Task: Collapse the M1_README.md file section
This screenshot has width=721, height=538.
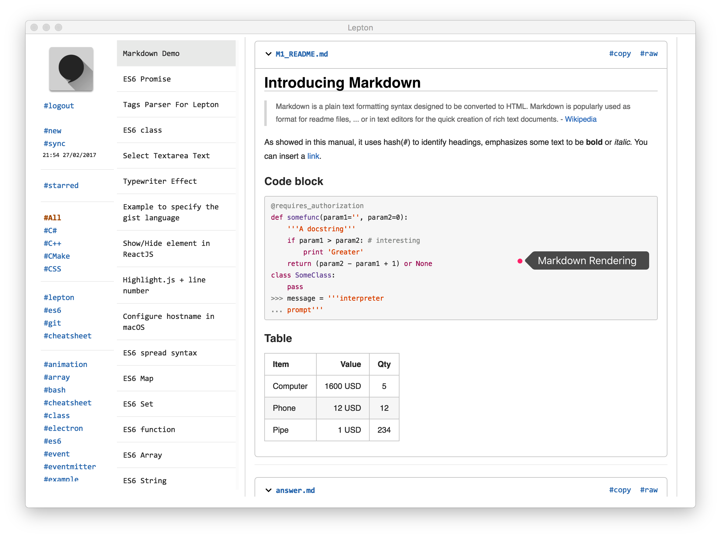Action: 268,54
